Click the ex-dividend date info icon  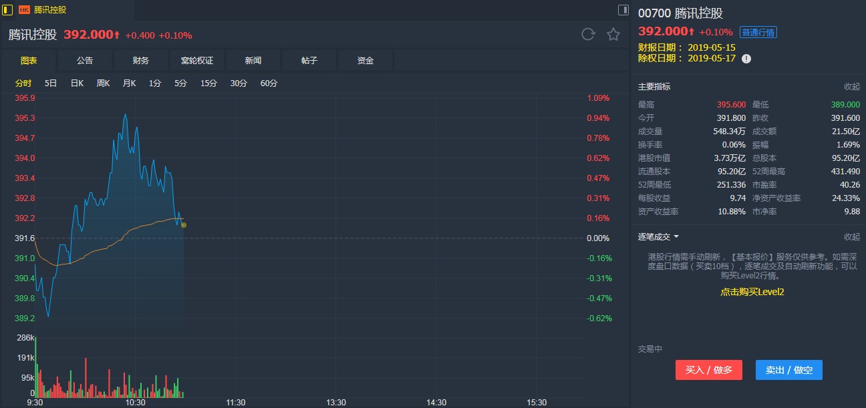[746, 59]
